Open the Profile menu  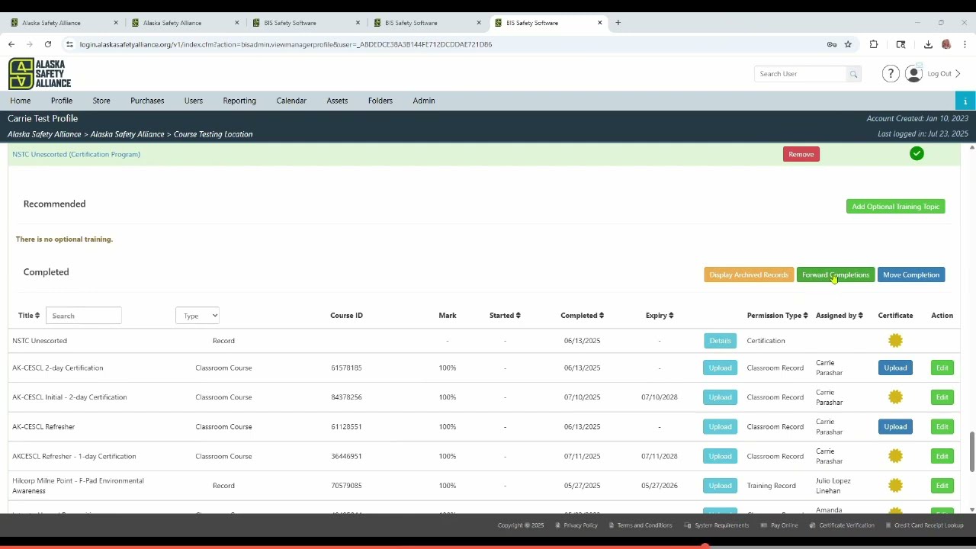(62, 101)
